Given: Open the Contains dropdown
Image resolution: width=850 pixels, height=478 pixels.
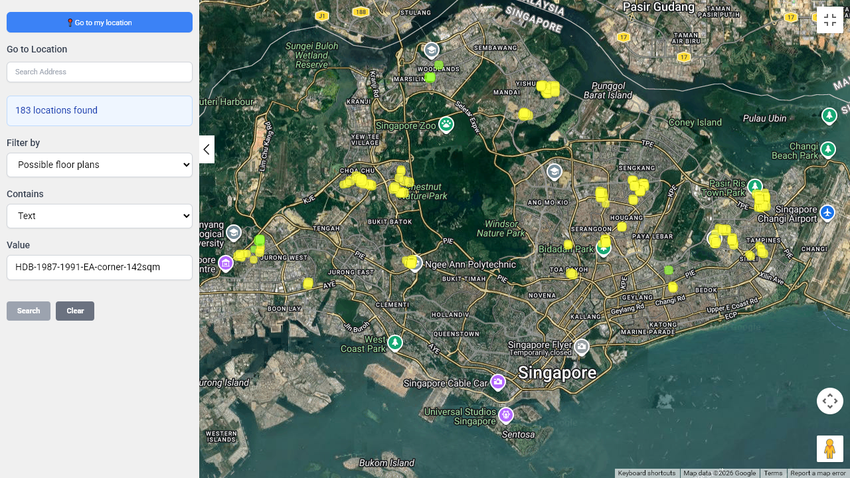Looking at the screenshot, I should [100, 216].
